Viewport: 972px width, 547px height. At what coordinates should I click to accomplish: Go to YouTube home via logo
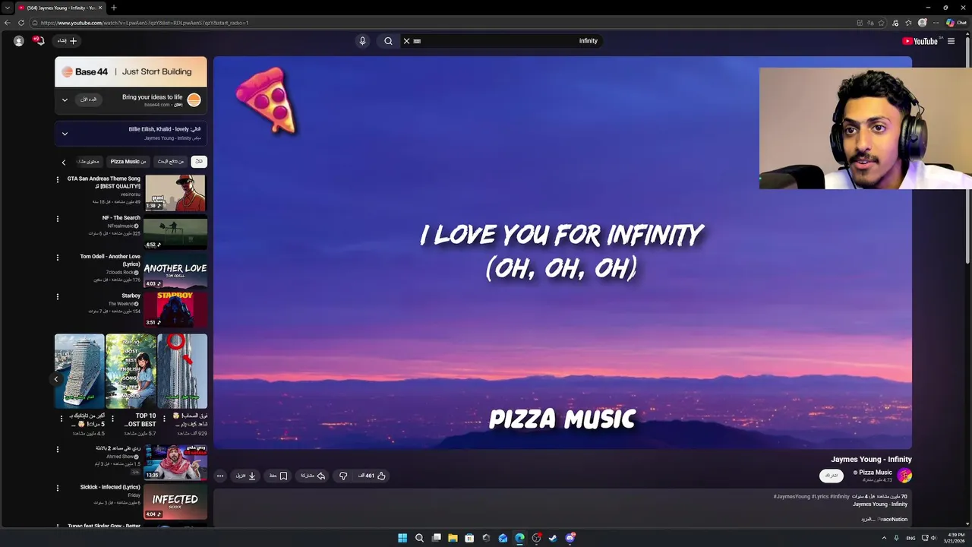[x=920, y=41]
